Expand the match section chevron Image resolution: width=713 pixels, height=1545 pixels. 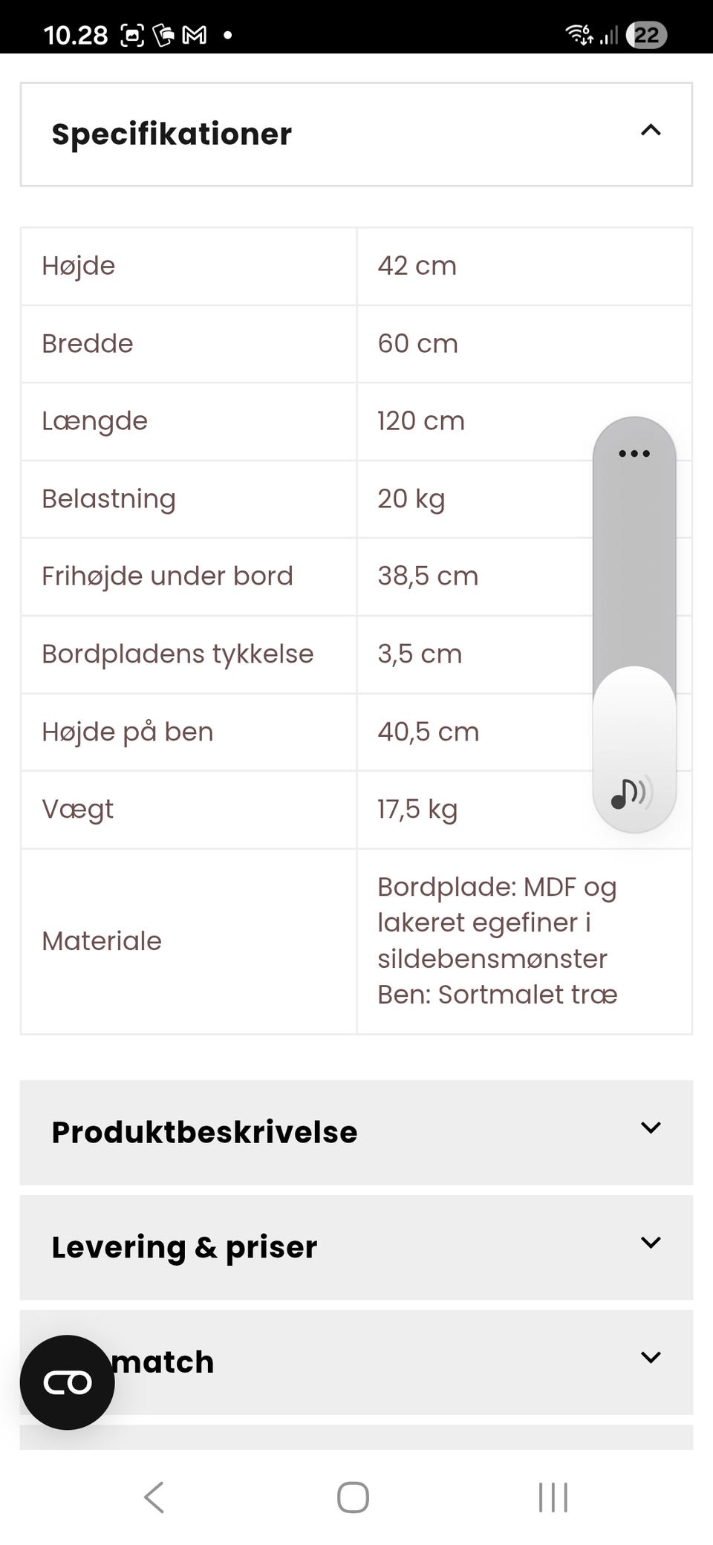650,1358
